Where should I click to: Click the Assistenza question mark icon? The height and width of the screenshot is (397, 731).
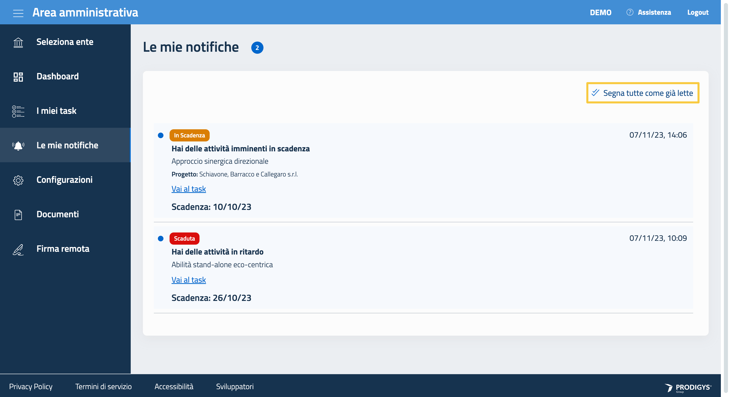[629, 12]
